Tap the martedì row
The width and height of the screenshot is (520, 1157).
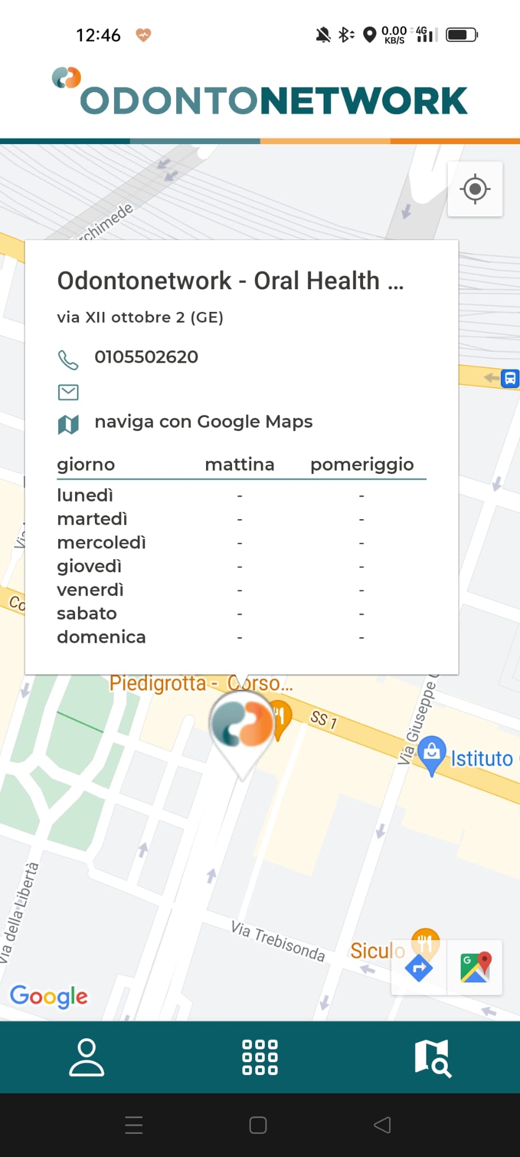coord(242,519)
